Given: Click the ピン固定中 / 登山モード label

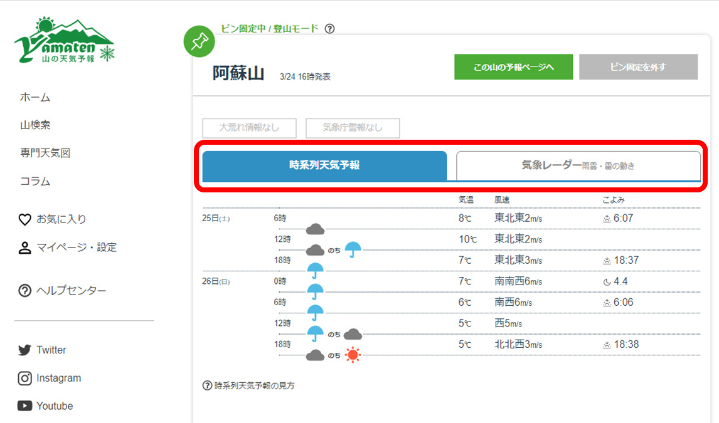Looking at the screenshot, I should pos(270,29).
